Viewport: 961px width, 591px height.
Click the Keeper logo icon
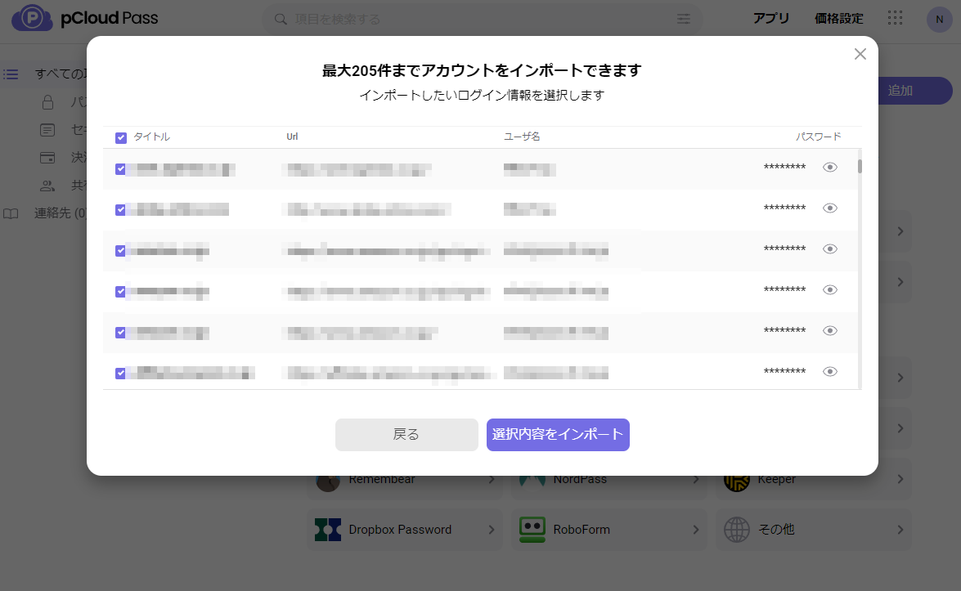pyautogui.click(x=737, y=482)
